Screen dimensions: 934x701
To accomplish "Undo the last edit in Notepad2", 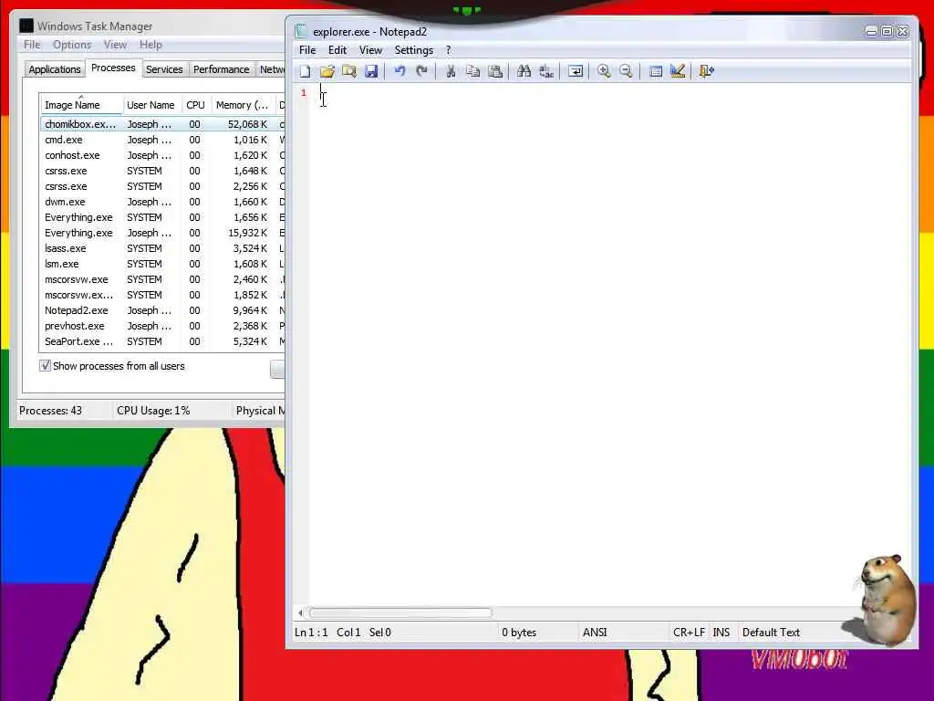I will 400,71.
